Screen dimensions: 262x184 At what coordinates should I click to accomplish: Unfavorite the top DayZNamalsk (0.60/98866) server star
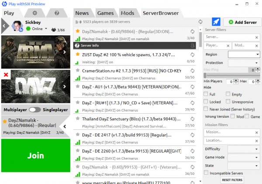(78, 31)
